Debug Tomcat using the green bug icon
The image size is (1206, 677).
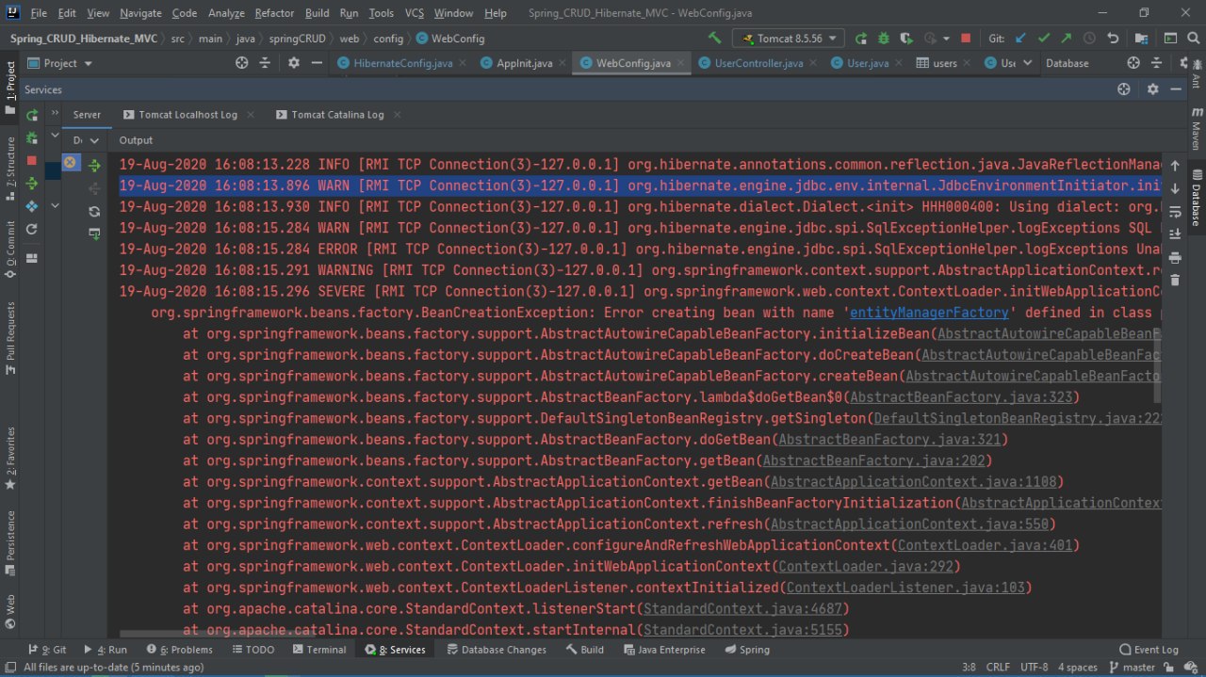(883, 39)
